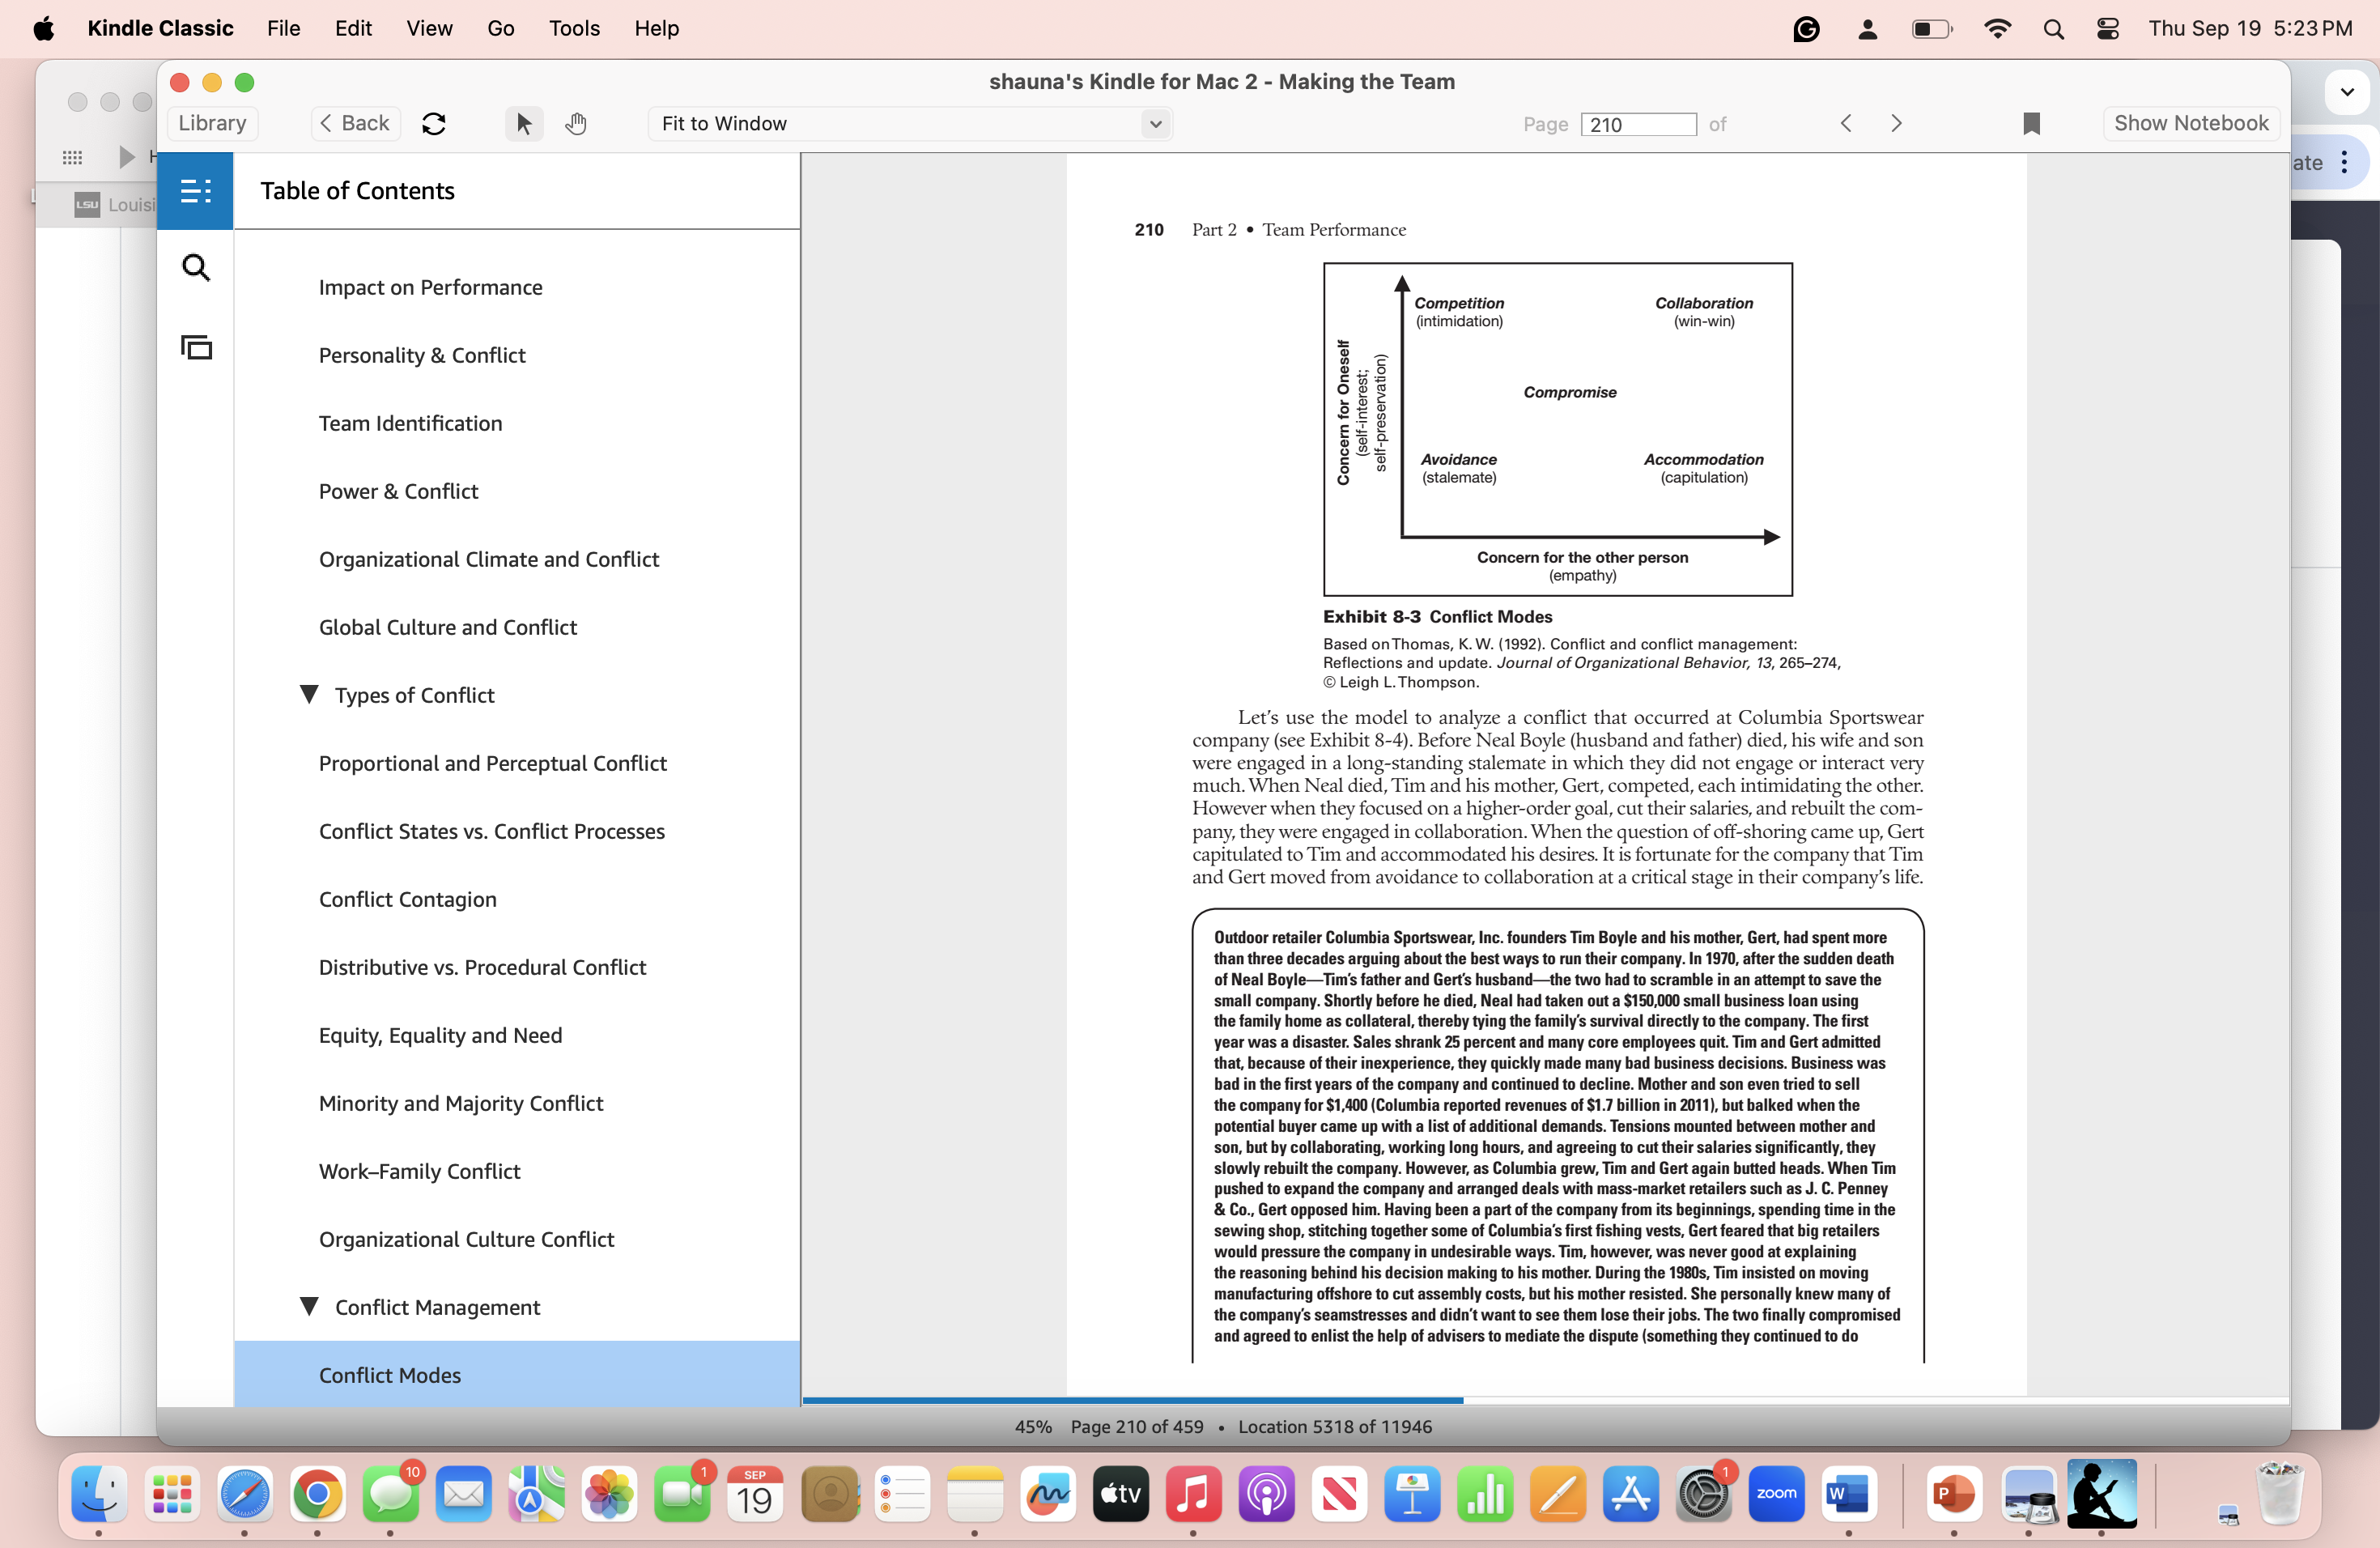Toggle the bookmark for this page
Viewport: 2380px width, 1548px height.
[2031, 124]
